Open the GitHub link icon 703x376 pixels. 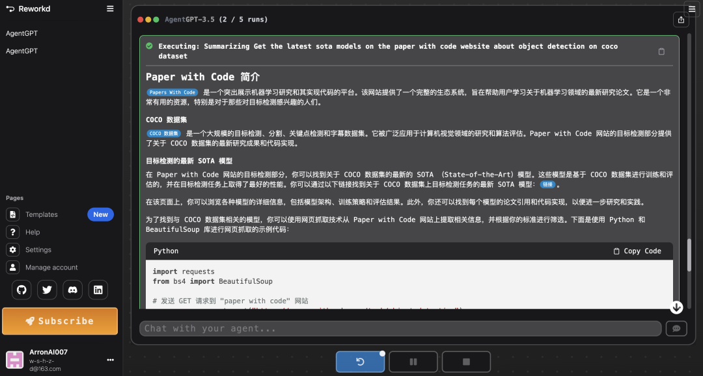pyautogui.click(x=21, y=290)
